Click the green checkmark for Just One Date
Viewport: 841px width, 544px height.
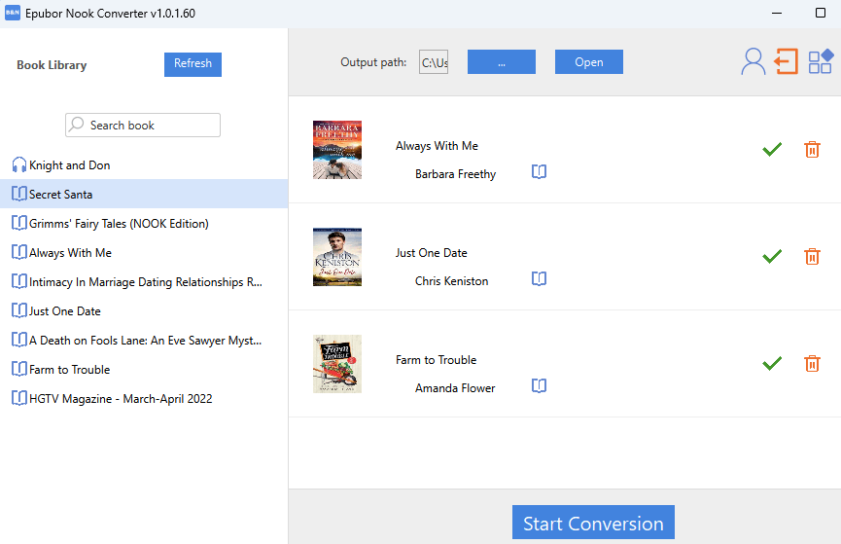772,256
